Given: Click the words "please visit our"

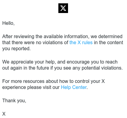Looking at the screenshot, I should pos(43,87).
